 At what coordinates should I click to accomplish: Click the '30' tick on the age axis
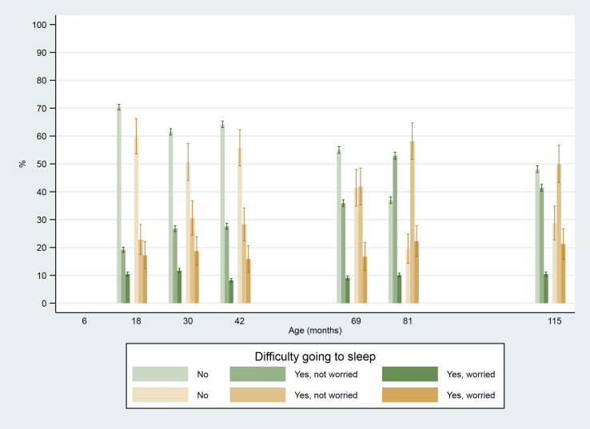click(188, 321)
